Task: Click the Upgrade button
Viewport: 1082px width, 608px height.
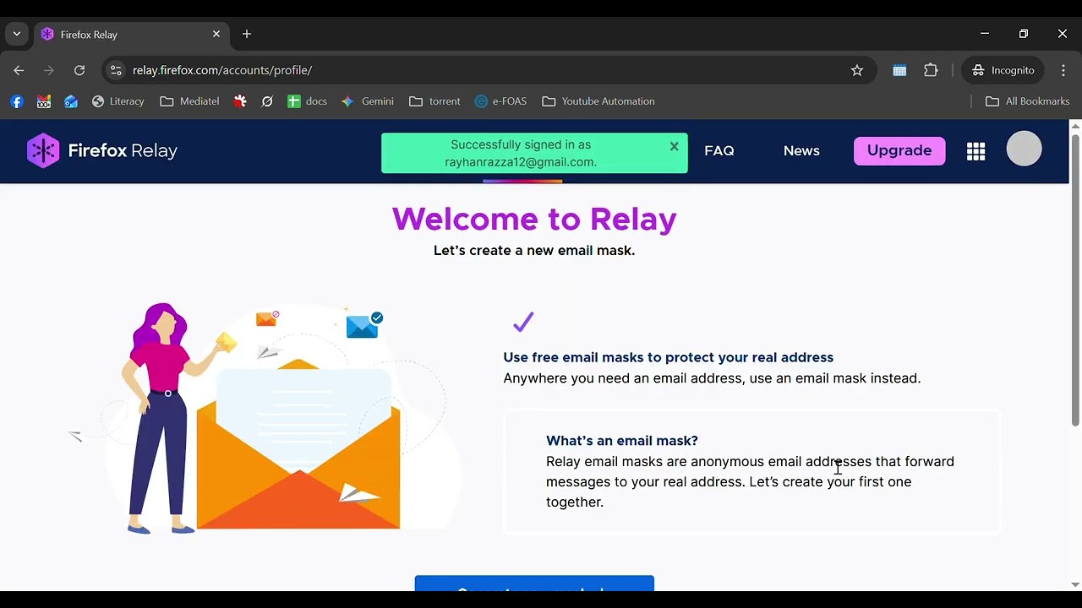Action: click(899, 150)
